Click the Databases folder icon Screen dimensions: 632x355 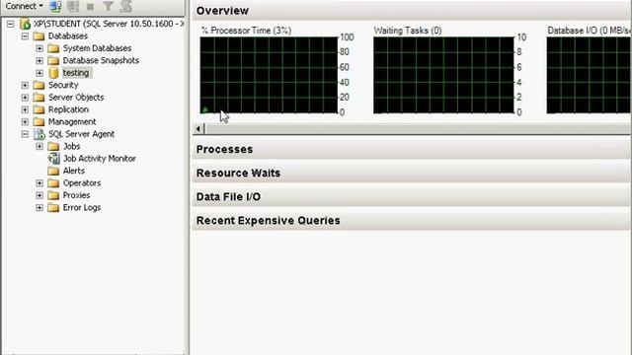tap(39, 36)
